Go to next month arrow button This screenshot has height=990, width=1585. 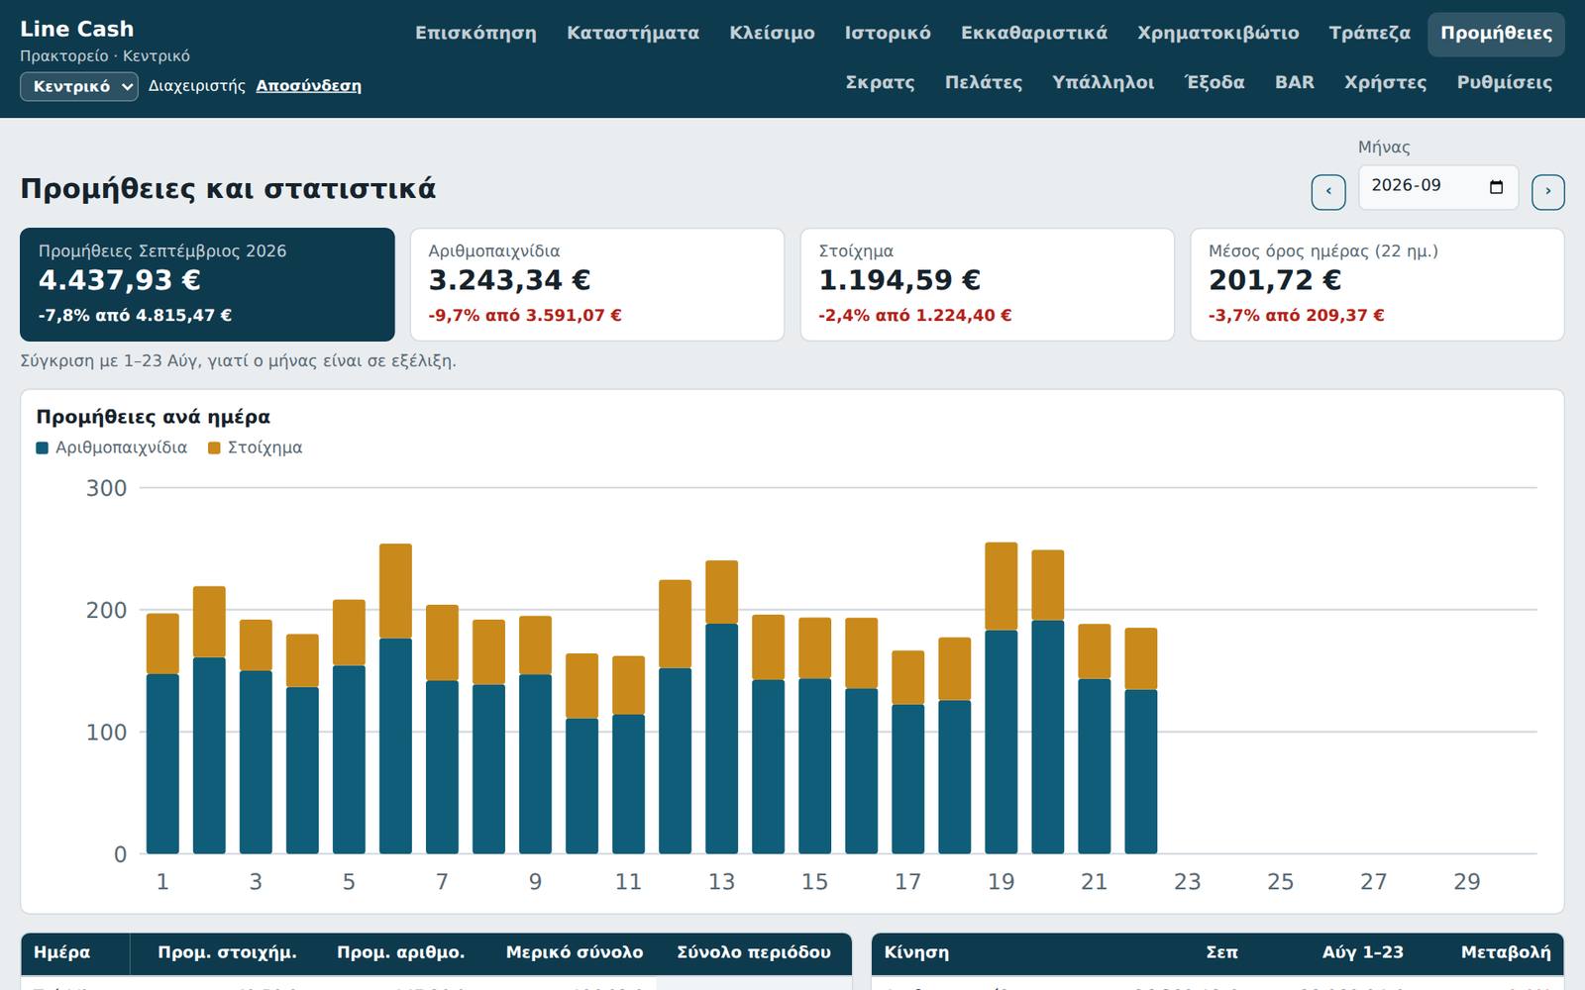point(1547,192)
